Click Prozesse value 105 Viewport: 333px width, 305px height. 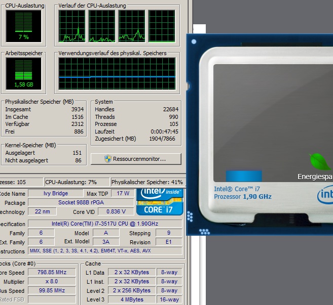174,124
